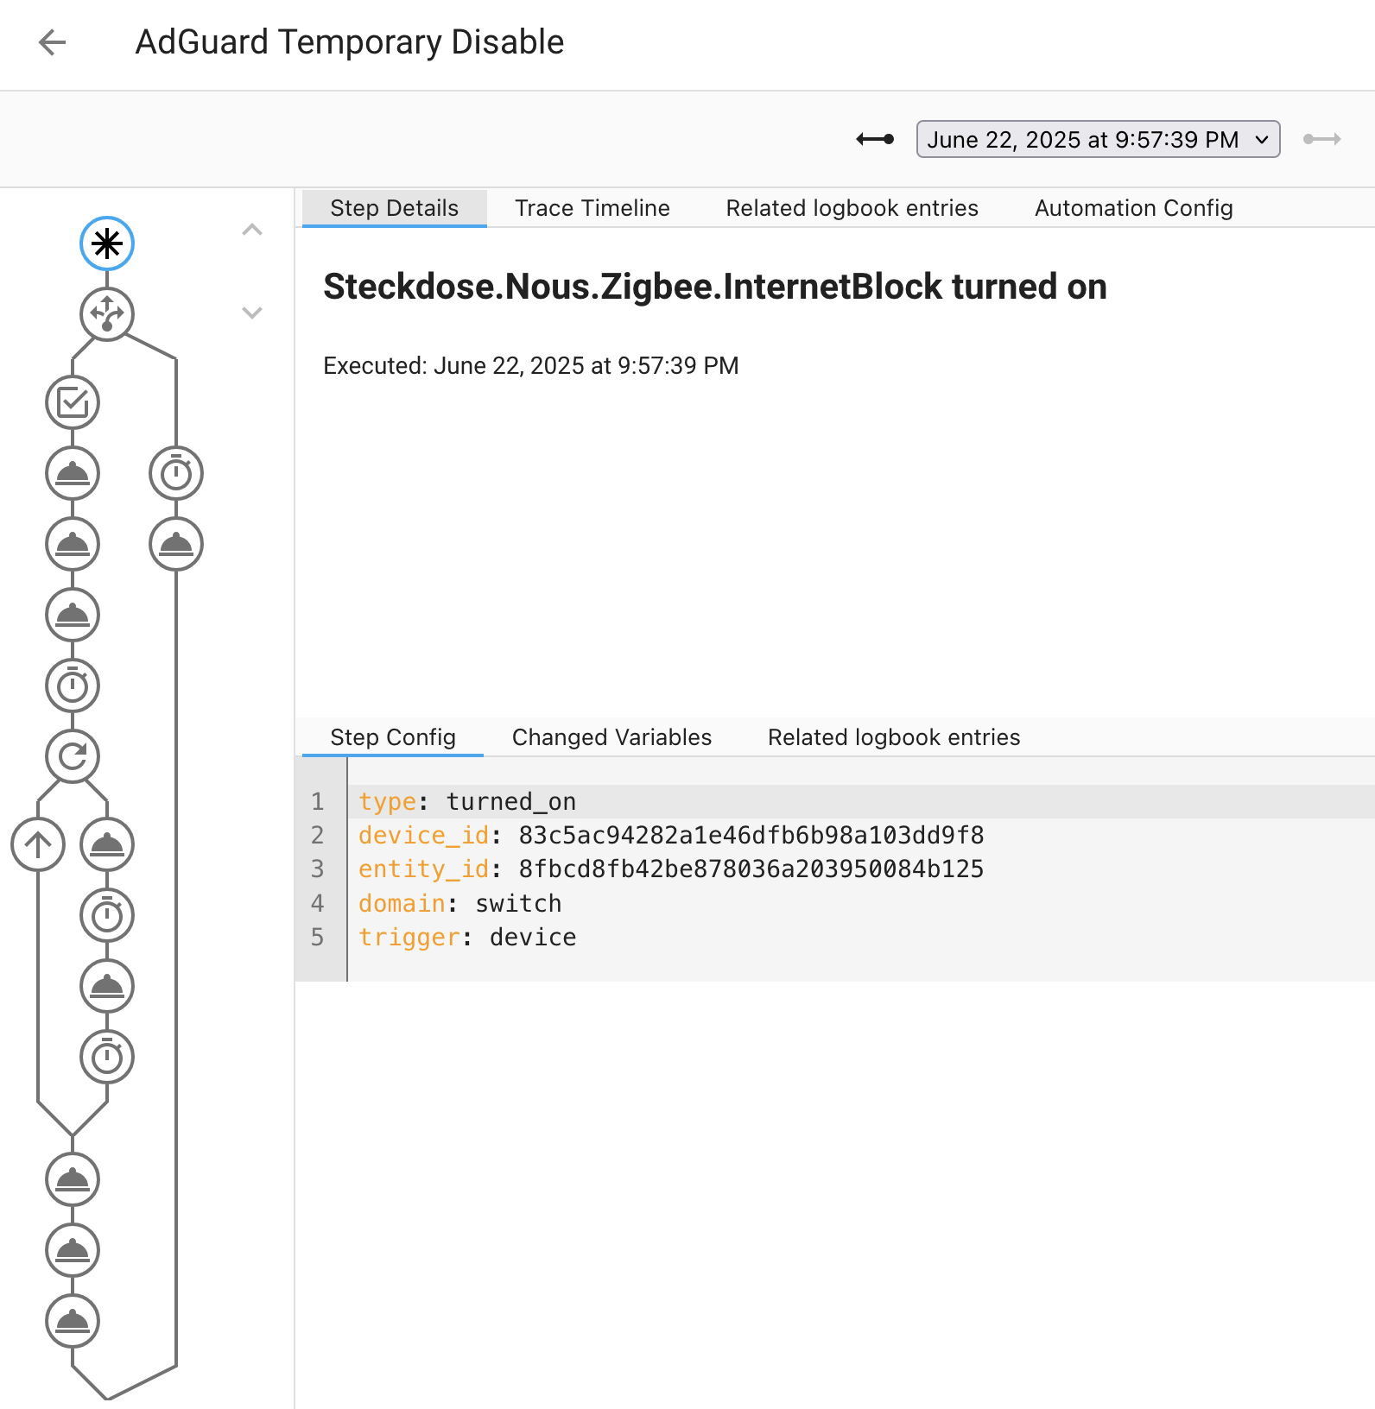The image size is (1375, 1409).
Task: Open the trace date dropdown showing June 22, 2025
Action: point(1098,139)
